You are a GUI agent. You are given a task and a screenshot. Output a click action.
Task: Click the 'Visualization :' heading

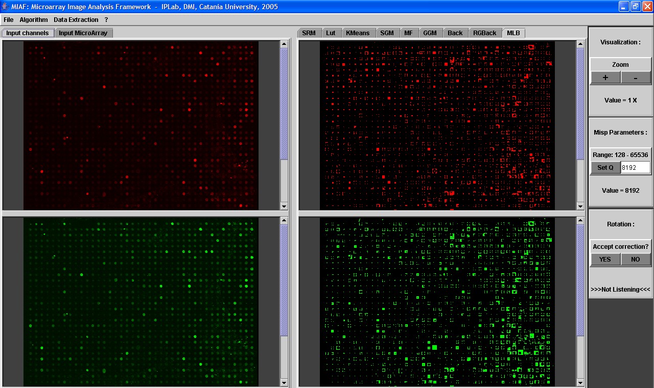(x=621, y=42)
